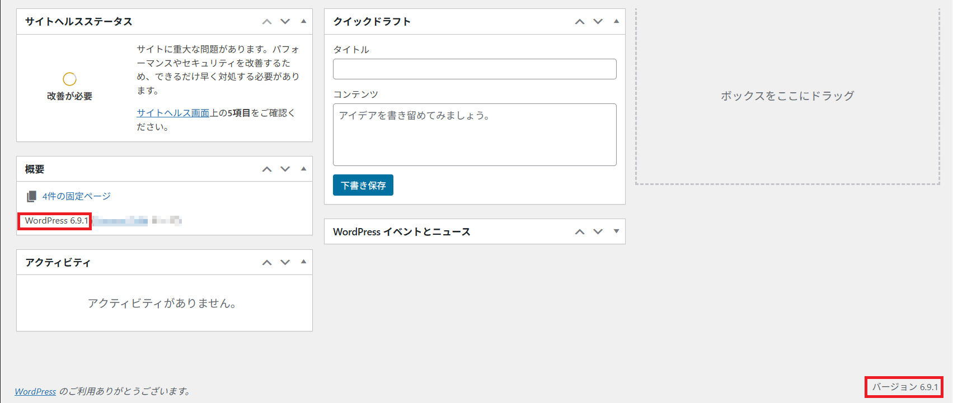Collapse the 概要 panel
Screen dimensions: 953x403
(303, 169)
